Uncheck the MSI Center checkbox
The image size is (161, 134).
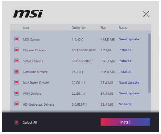coord(17,39)
